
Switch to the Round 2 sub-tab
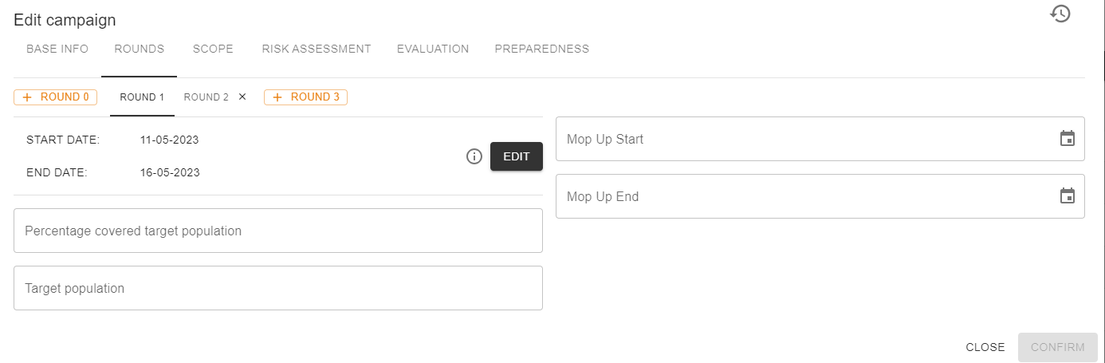tap(206, 97)
